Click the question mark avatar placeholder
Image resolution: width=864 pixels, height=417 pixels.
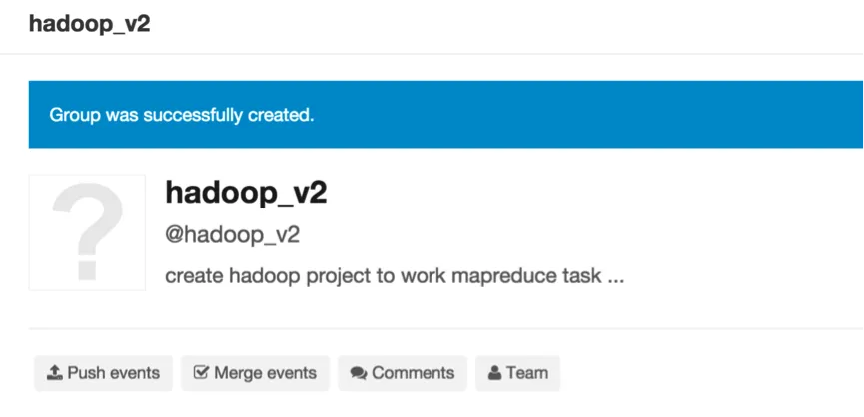(87, 232)
